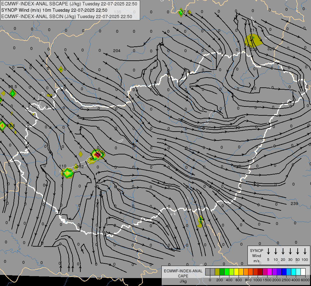Click the 1000 tick label on CAPE scale
This screenshot has width=311, height=286.
coord(257,280)
